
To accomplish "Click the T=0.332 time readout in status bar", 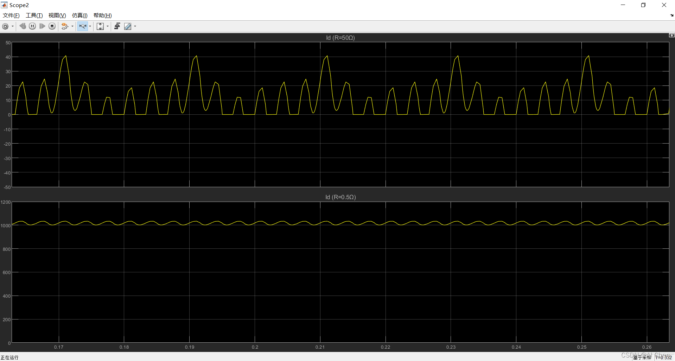I will [663, 357].
